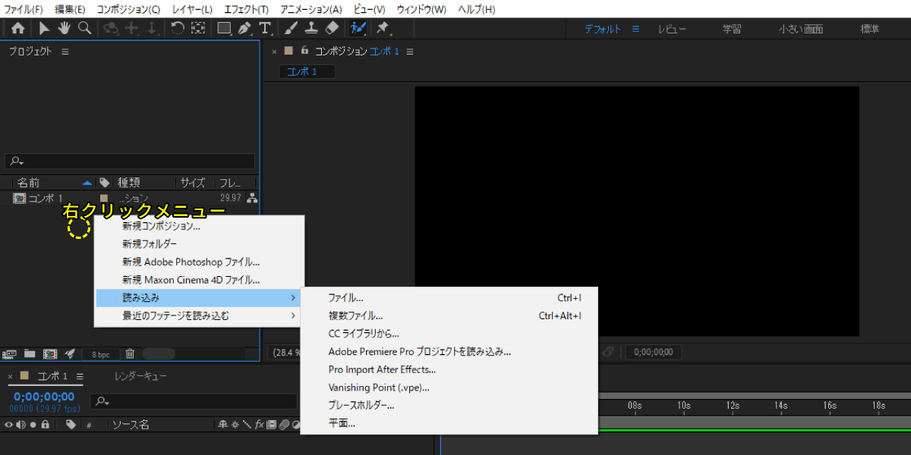This screenshot has height=455, width=911.
Task: Select the Rotation tool
Action: point(177,28)
